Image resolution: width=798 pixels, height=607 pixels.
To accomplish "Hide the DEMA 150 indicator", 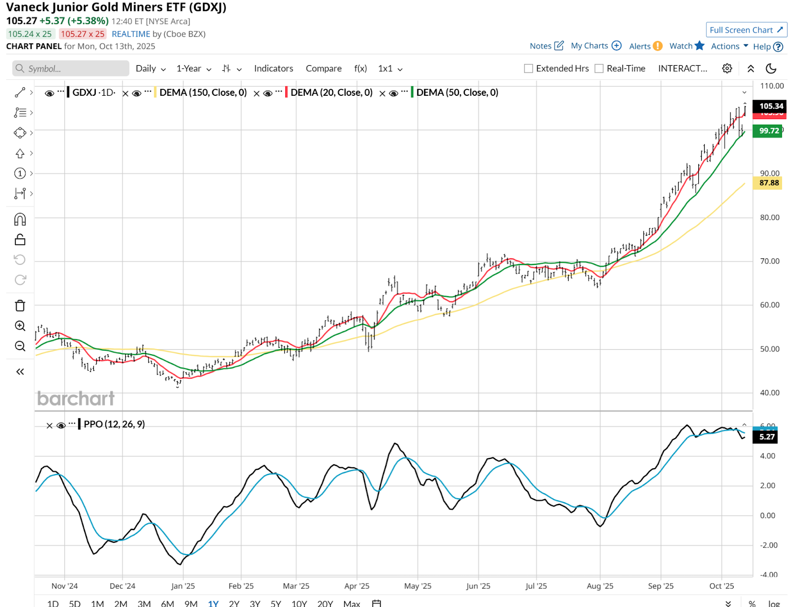I will tap(136, 93).
